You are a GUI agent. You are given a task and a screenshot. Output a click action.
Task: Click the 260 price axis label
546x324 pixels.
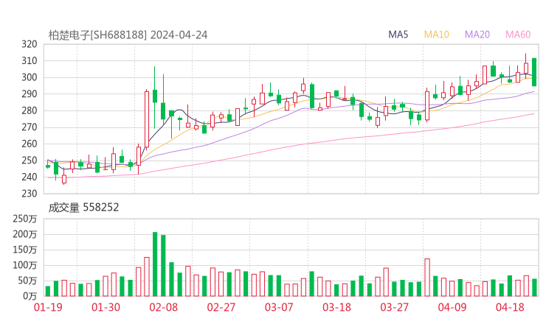coord(30,144)
